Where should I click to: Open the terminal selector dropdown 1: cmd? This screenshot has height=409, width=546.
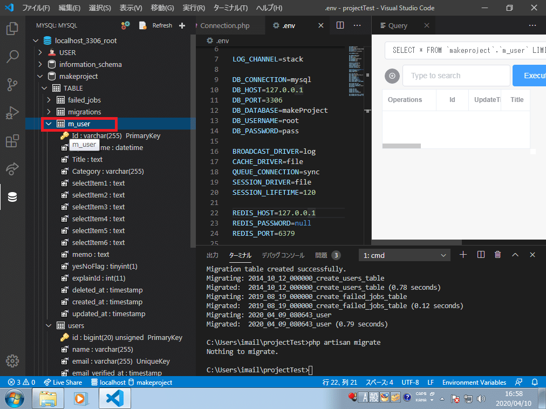pos(405,255)
